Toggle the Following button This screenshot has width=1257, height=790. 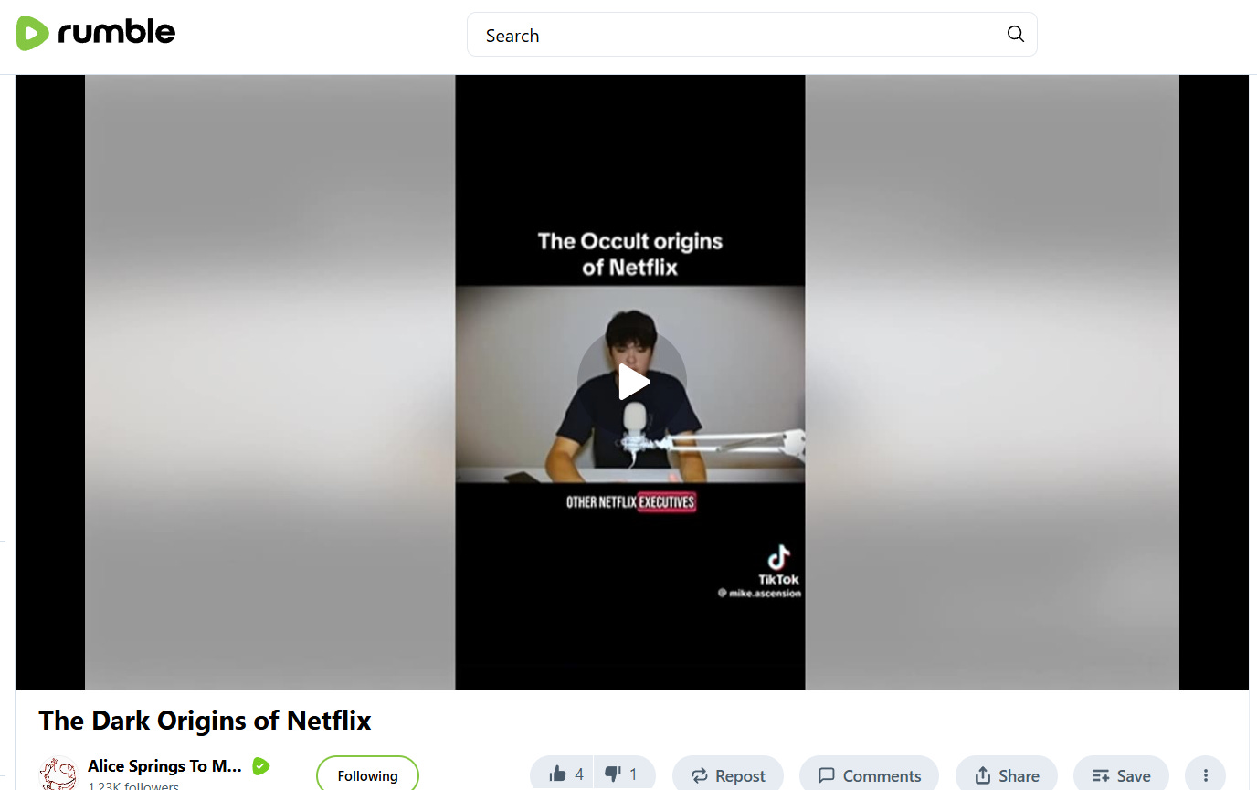pyautogui.click(x=367, y=775)
